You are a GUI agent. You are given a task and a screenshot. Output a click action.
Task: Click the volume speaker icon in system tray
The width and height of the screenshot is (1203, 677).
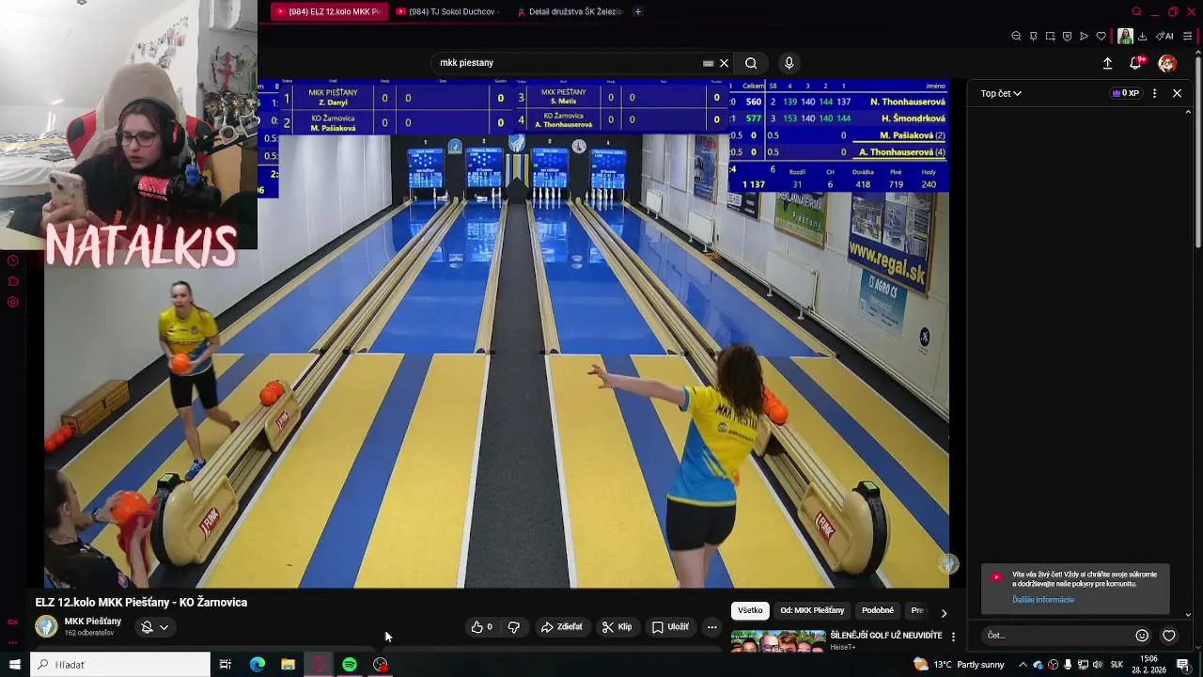1098,665
